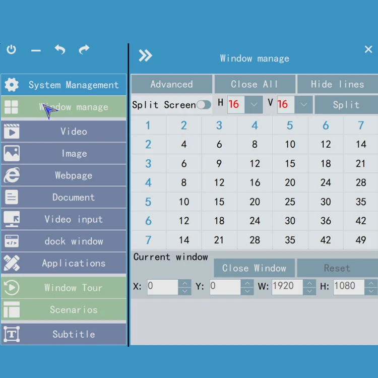The height and width of the screenshot is (378, 378).
Task: Click the W width input field
Action: tap(287, 287)
